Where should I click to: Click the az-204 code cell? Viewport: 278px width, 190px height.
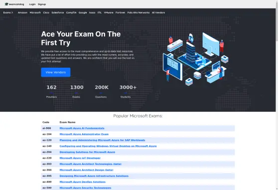(x=47, y=152)
